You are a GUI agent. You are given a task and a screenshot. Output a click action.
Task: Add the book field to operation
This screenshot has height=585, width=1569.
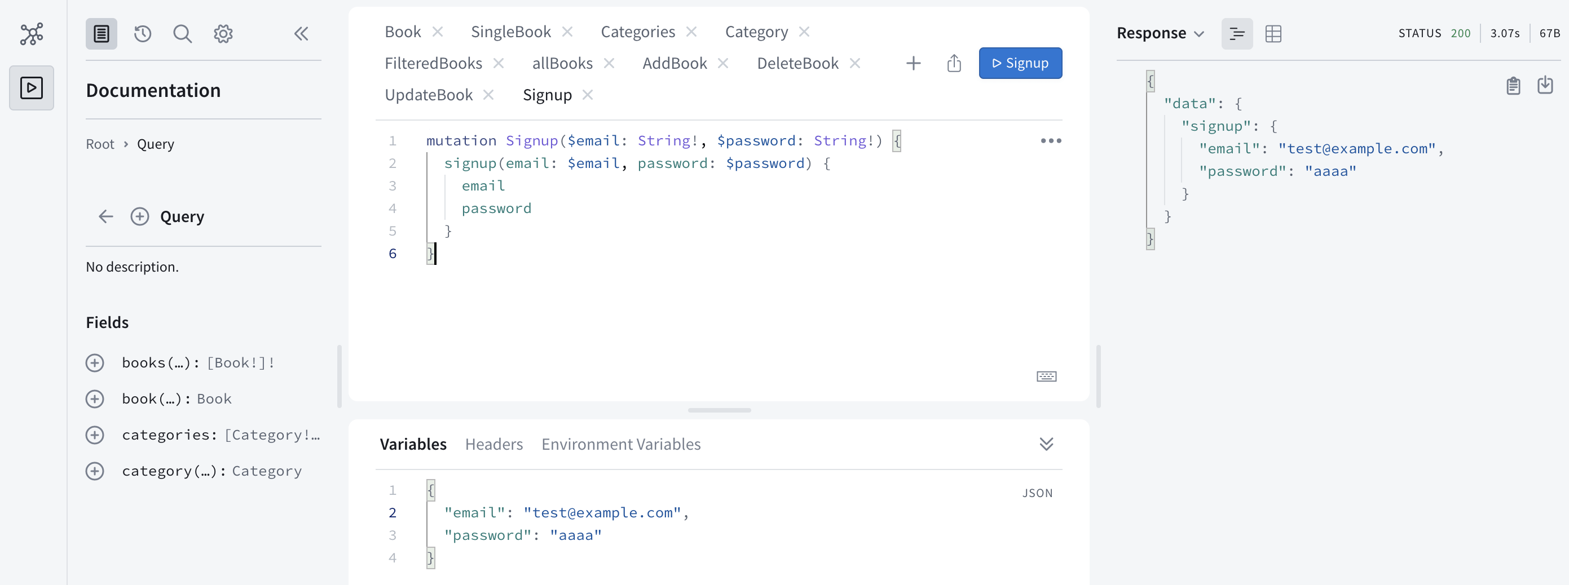(94, 398)
